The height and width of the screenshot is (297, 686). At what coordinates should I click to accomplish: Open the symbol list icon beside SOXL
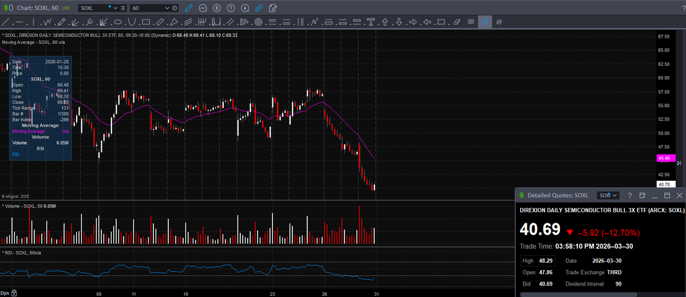pyautogui.click(x=123, y=8)
